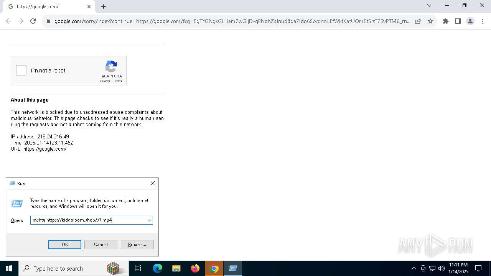The width and height of the screenshot is (491, 276).
Task: Switch to Chrome on taskbar
Action: 214,268
